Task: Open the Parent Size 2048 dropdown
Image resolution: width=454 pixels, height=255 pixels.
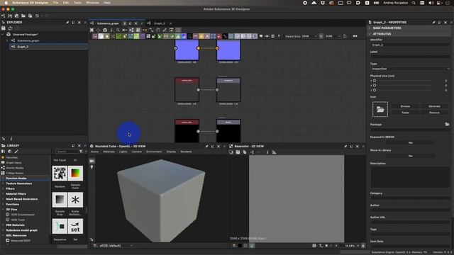Action: (x=310, y=36)
